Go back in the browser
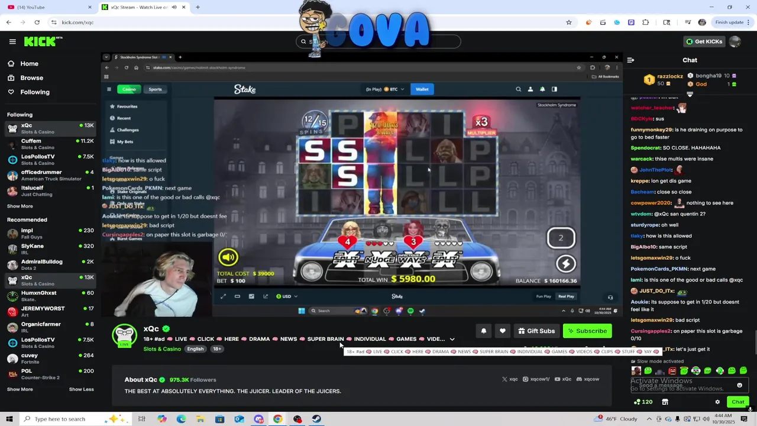Screen dimensions: 757x426 pyautogui.click(x=8, y=22)
